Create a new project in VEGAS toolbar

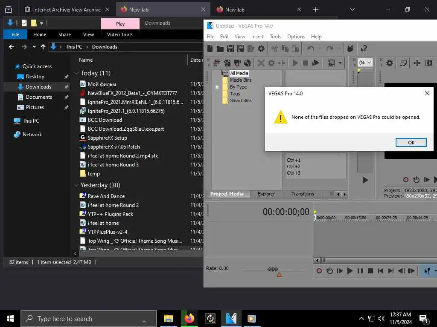click(x=210, y=49)
